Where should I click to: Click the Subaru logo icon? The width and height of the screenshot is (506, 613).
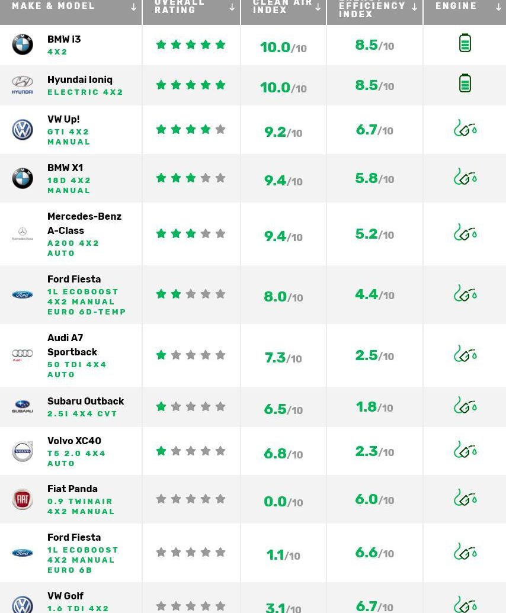pyautogui.click(x=23, y=406)
